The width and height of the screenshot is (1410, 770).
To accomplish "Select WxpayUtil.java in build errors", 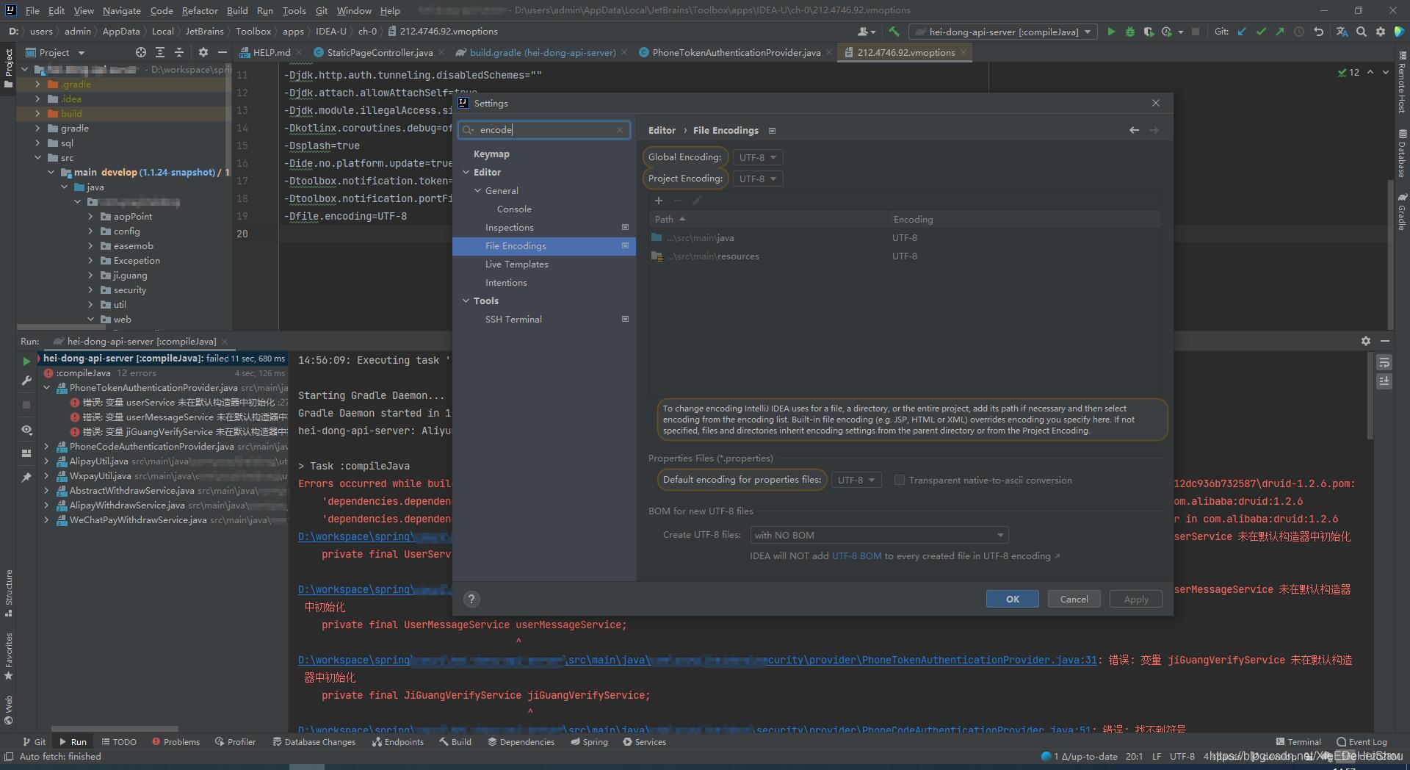I will click(x=100, y=475).
